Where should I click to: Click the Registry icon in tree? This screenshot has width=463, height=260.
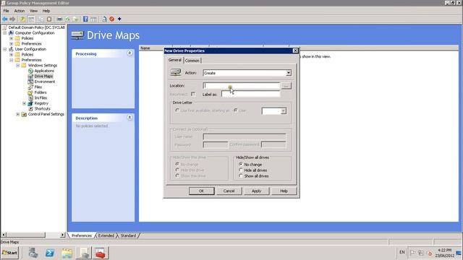click(x=30, y=103)
